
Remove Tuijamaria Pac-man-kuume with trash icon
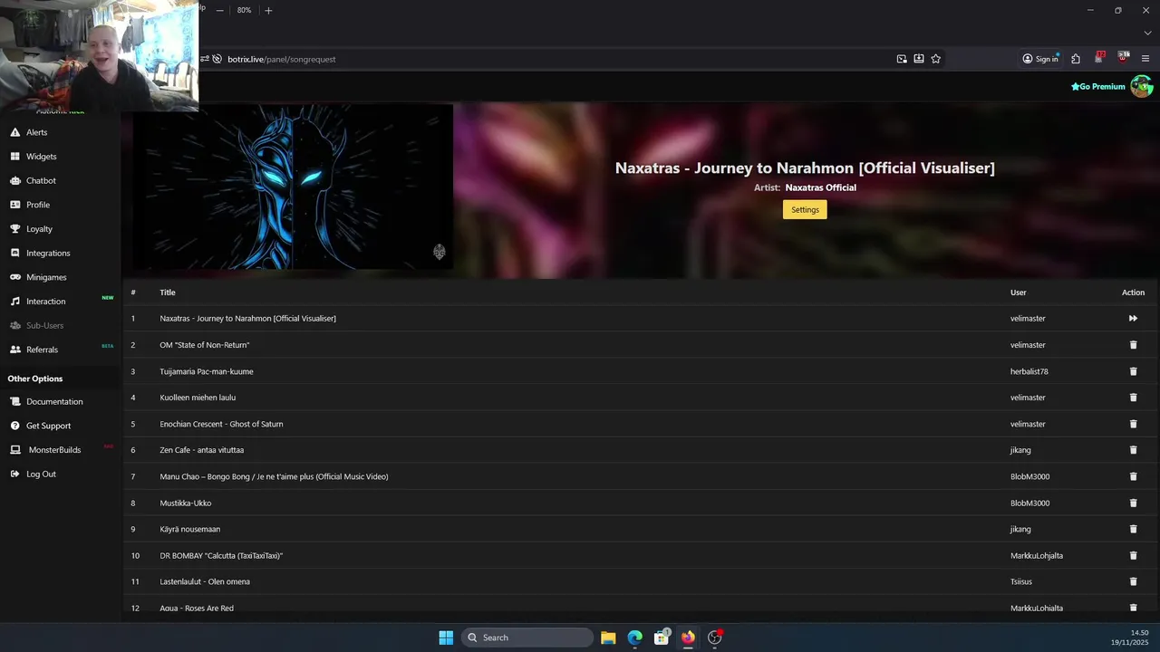[x=1133, y=371]
